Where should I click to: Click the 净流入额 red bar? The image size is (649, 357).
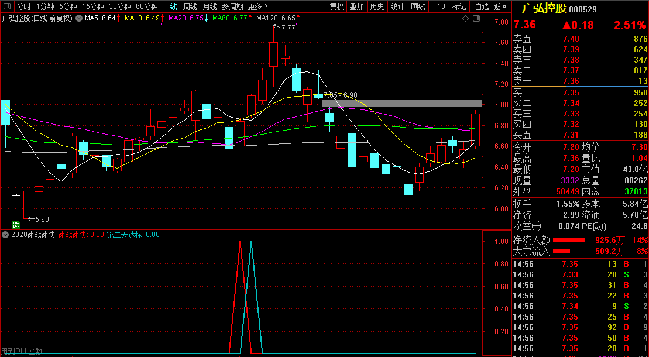pos(569,240)
